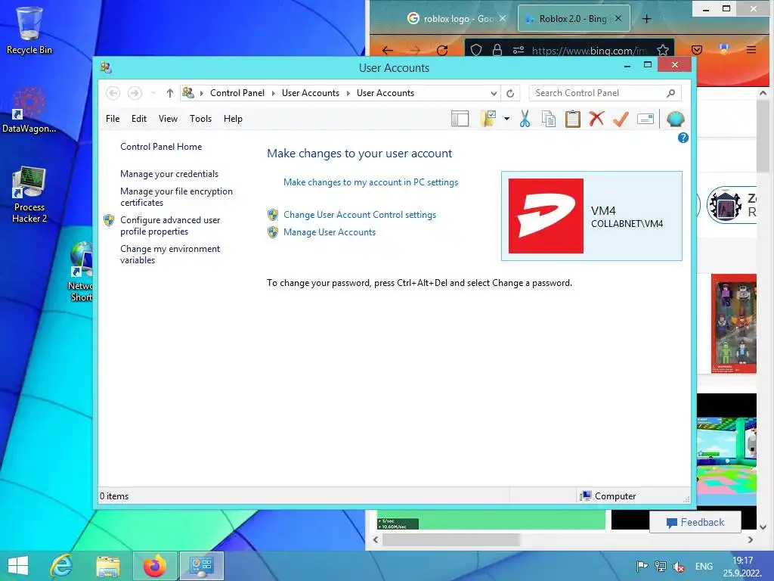Open Manage User Accounts link

(330, 232)
